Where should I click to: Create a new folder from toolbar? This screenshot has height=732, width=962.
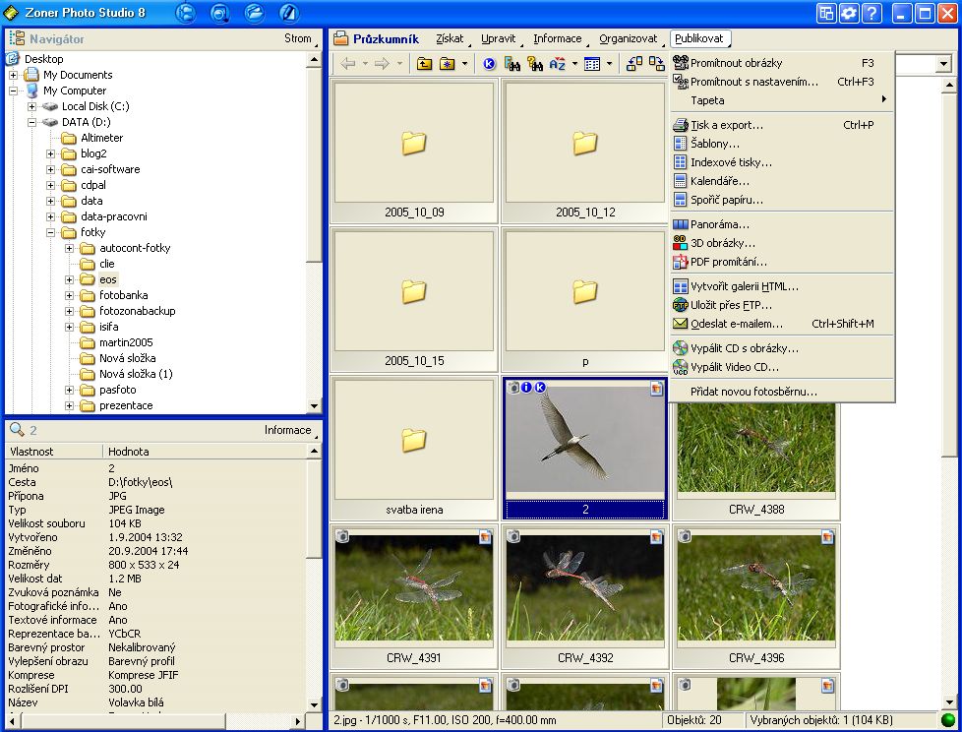point(448,63)
